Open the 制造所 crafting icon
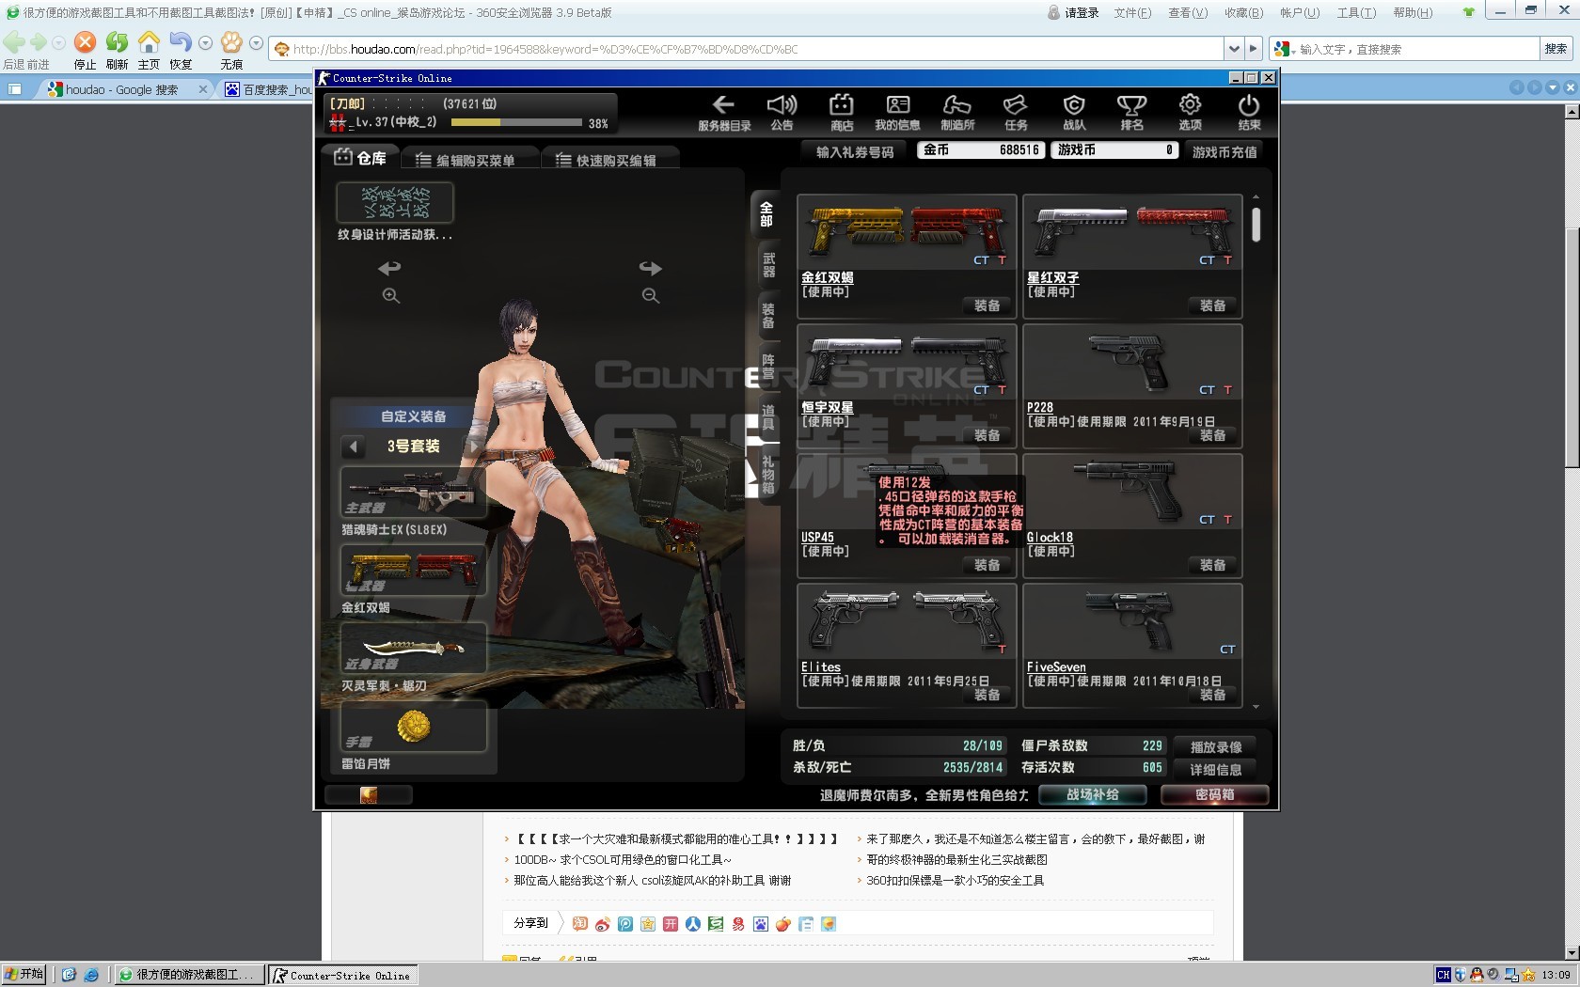This screenshot has height=987, width=1580. point(956,104)
